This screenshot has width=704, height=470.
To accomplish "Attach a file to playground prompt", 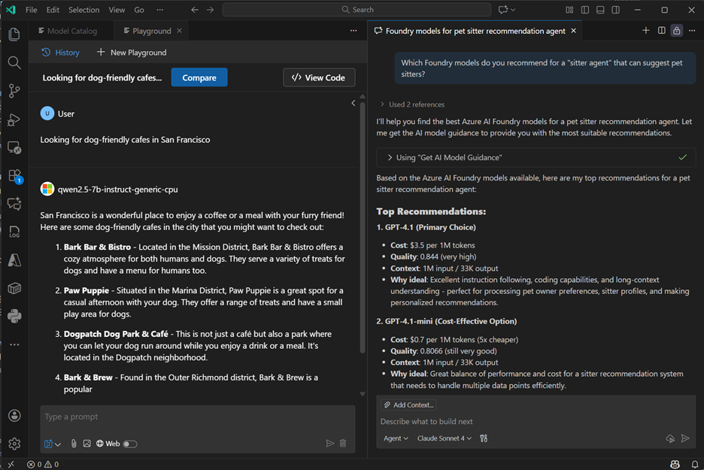I will [74, 444].
